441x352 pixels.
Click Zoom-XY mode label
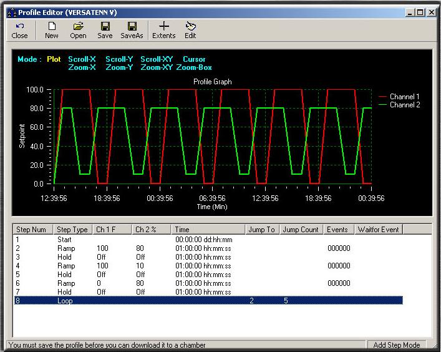pyautogui.click(x=156, y=67)
